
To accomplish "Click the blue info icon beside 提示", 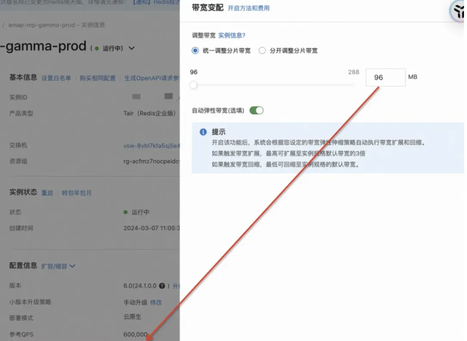I will tap(203, 132).
